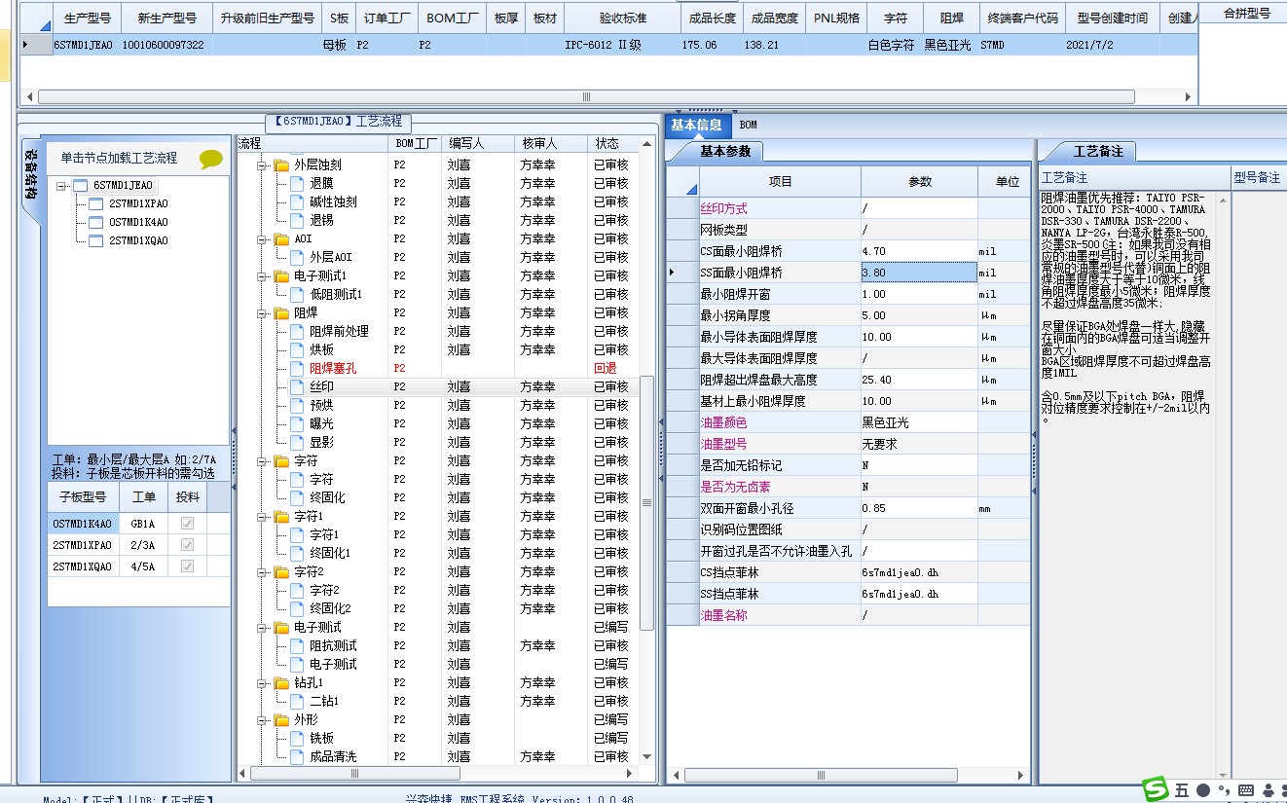This screenshot has height=803, width=1287.
Task: Collapse the AOI process group
Action: (x=263, y=239)
